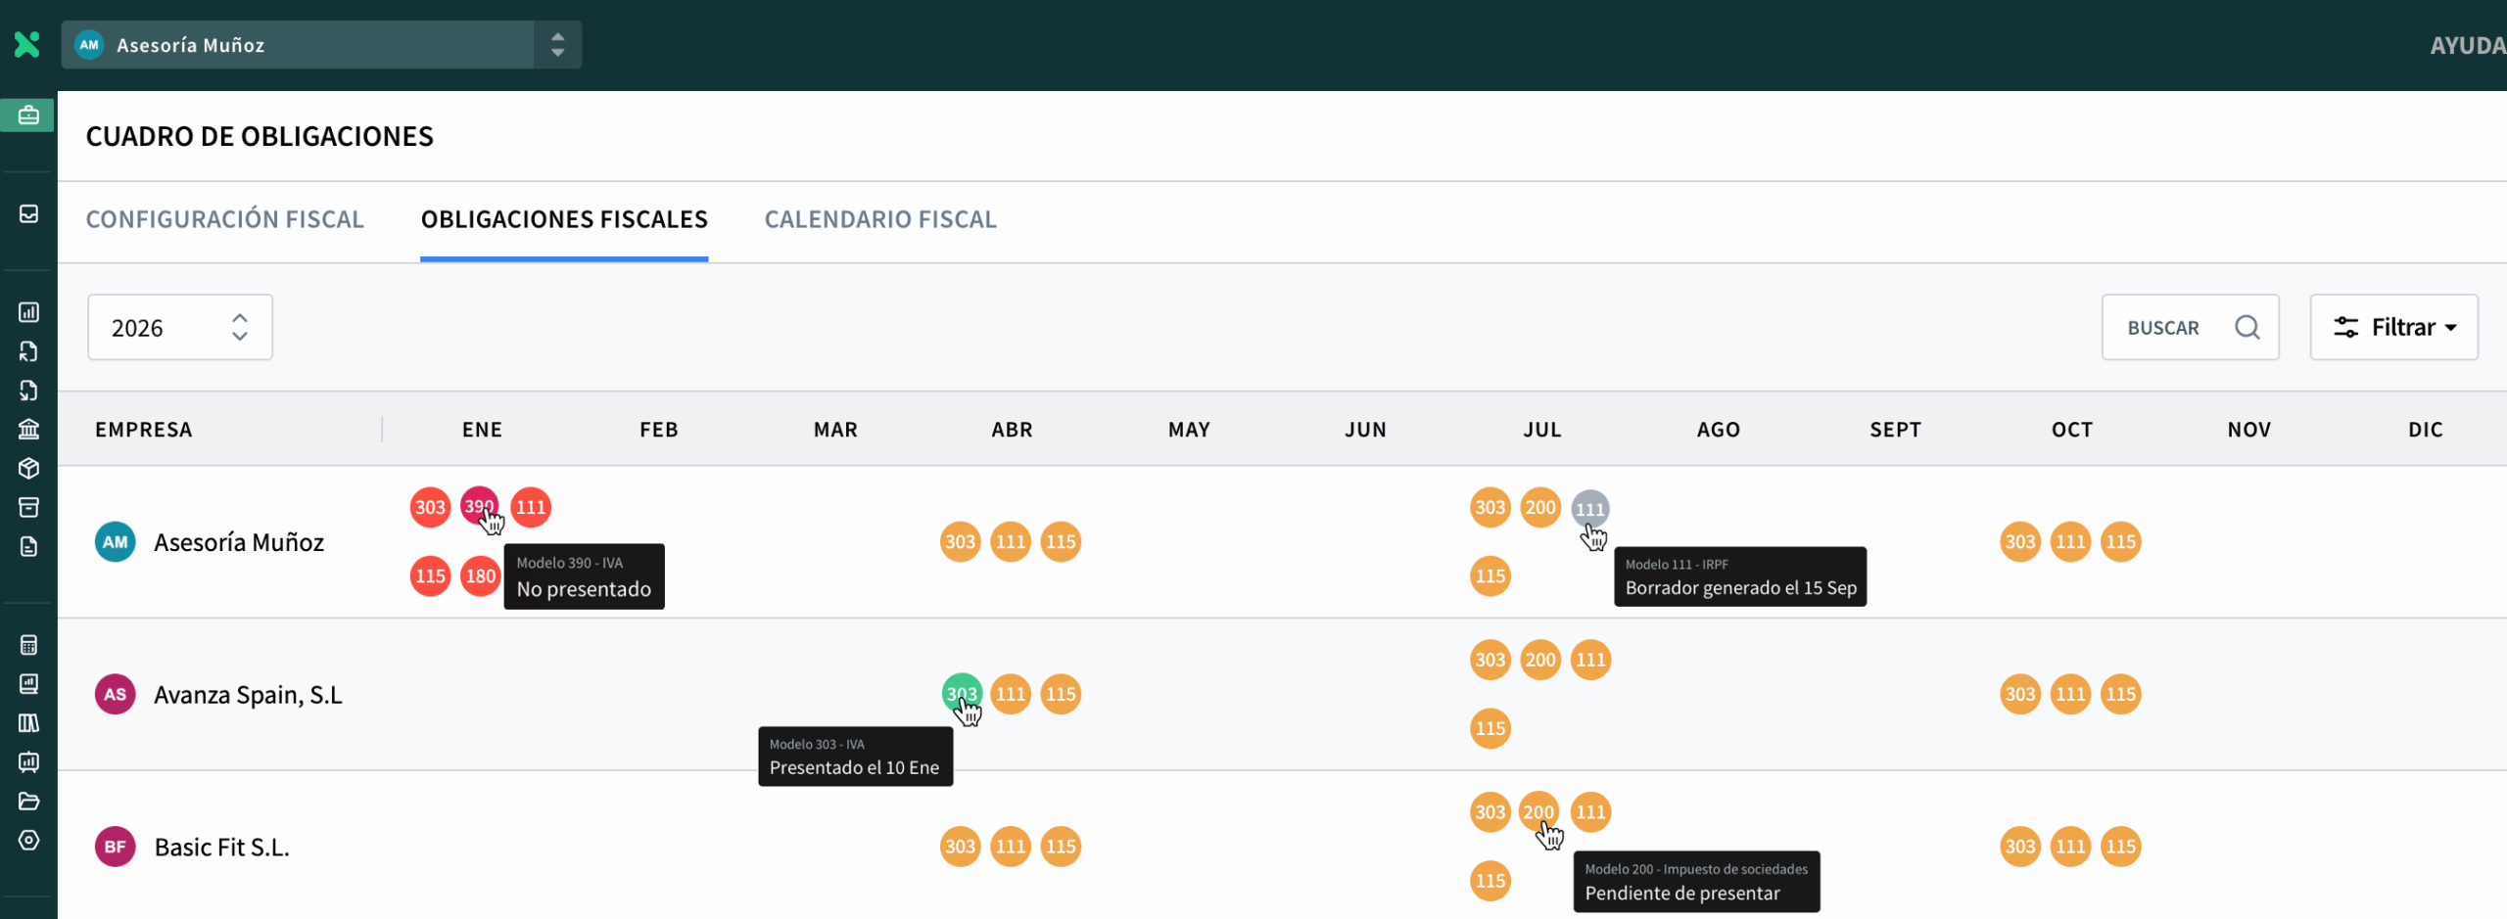Image resolution: width=2507 pixels, height=919 pixels.
Task: Select the 3D box icon in sidebar
Action: (x=28, y=469)
